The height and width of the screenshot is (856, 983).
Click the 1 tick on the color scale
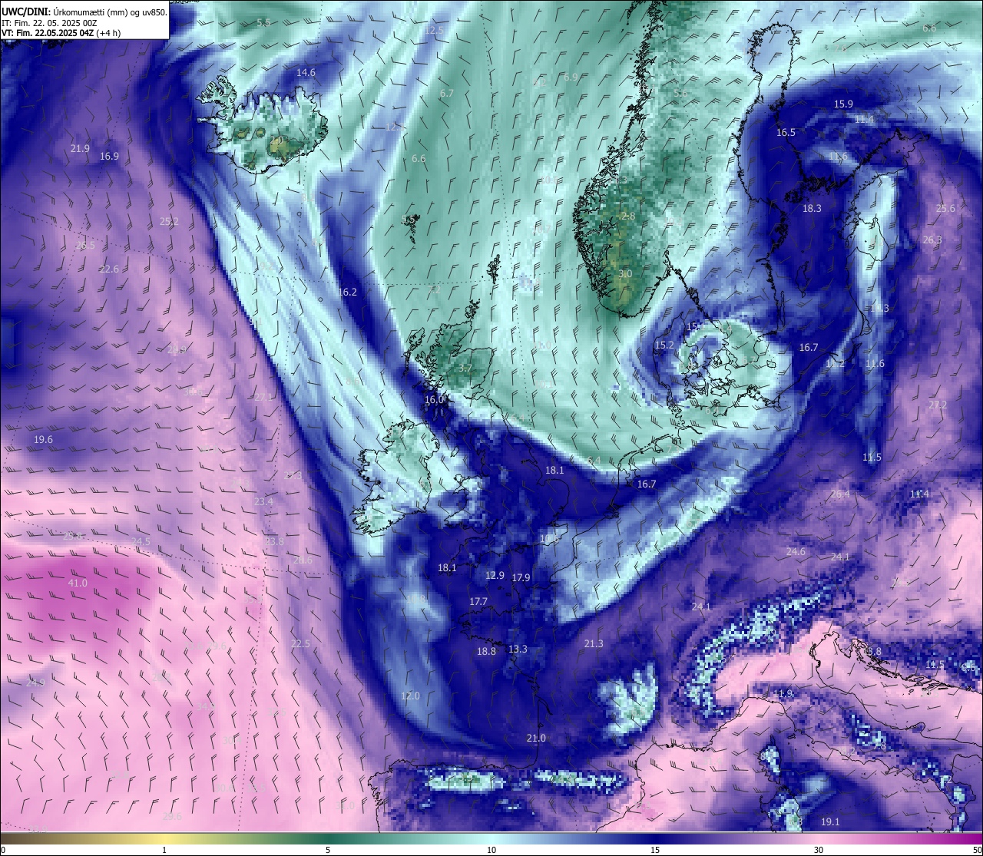pyautogui.click(x=164, y=850)
